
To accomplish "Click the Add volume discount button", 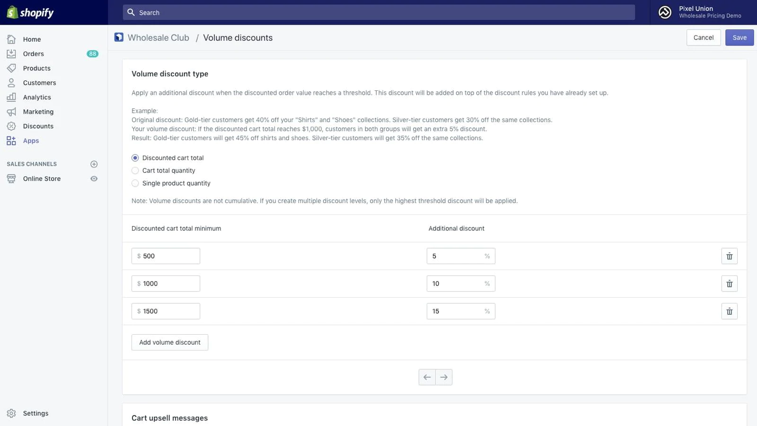I will coord(170,342).
